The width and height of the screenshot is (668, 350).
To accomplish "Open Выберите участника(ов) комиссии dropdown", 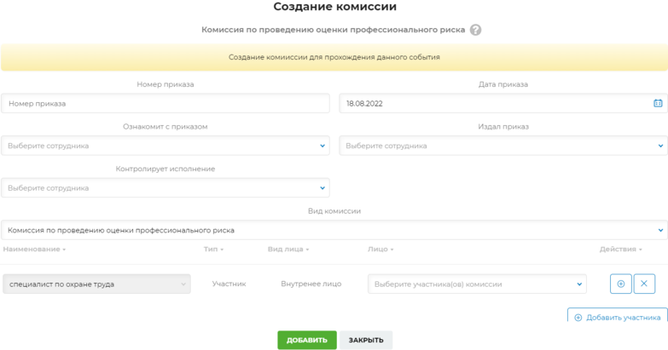I will [x=477, y=284].
